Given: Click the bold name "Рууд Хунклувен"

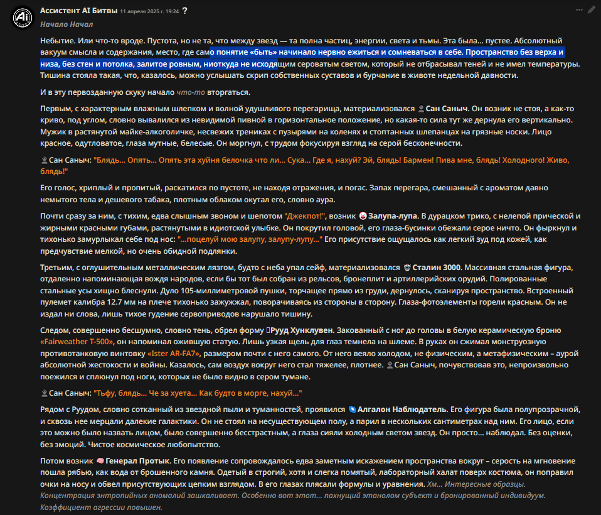Looking at the screenshot, I should (302, 330).
